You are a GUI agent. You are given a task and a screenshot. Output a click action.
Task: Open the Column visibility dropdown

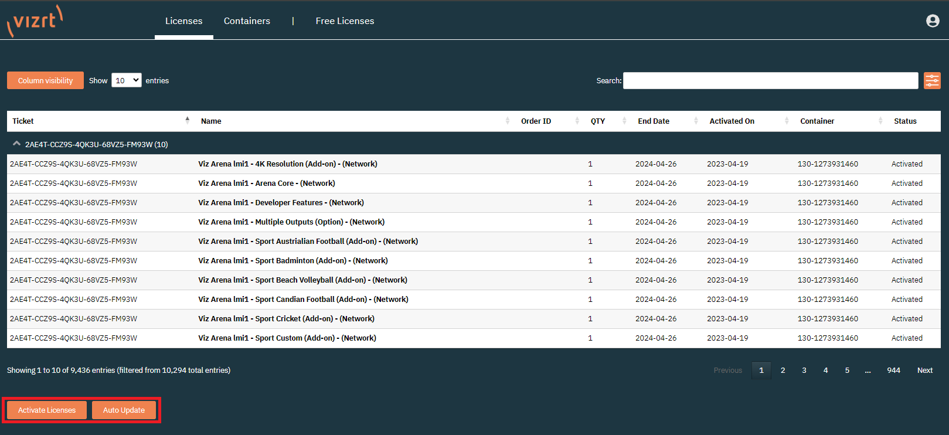point(45,81)
